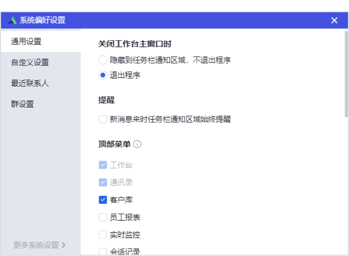Viewport: 349px width, 256px height.
Task: Check the 员工报表 checkbox
Action: 103,217
